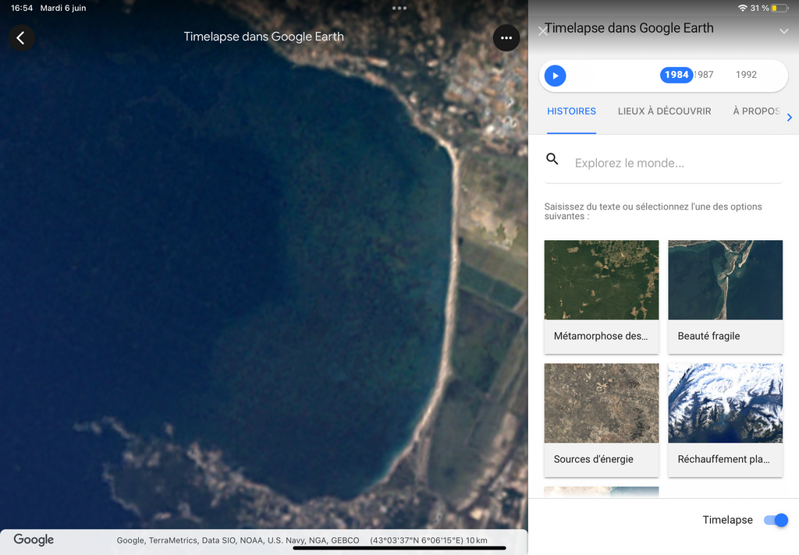Turn off the Timelapse switch
Image resolution: width=799 pixels, height=555 pixels.
pos(776,520)
